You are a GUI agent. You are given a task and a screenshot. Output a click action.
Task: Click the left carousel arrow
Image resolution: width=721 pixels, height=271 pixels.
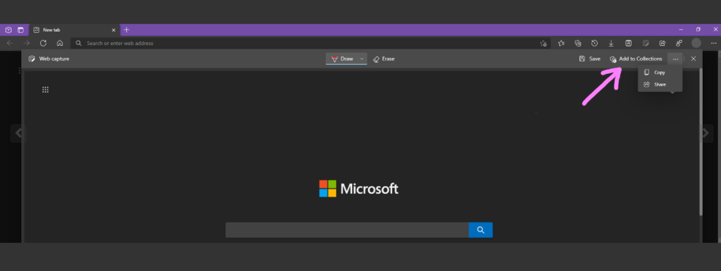click(x=18, y=133)
